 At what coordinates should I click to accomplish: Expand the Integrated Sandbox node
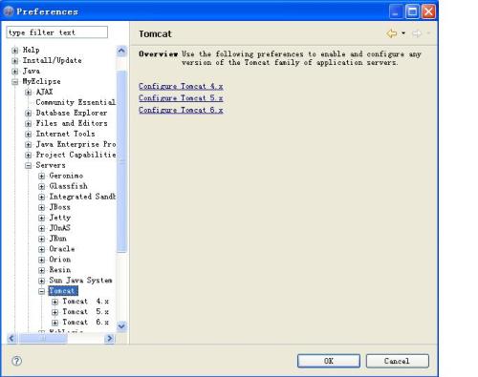click(x=41, y=198)
